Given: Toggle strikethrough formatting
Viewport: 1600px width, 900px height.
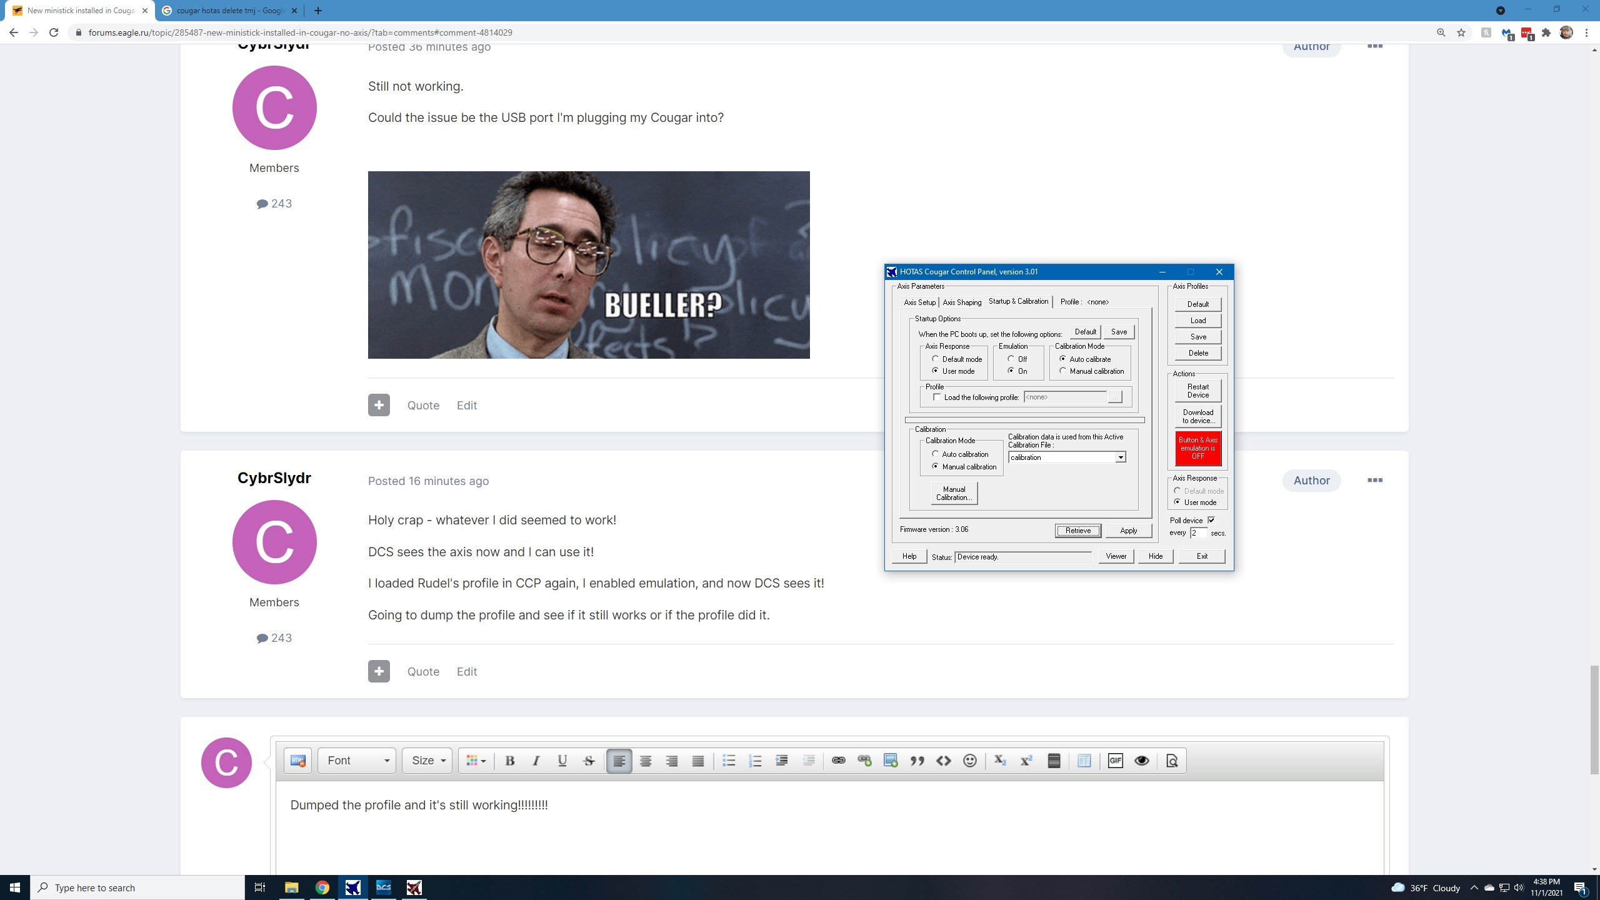Looking at the screenshot, I should (589, 761).
